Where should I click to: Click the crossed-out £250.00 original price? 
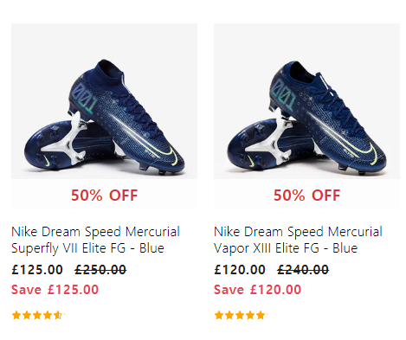click(100, 270)
